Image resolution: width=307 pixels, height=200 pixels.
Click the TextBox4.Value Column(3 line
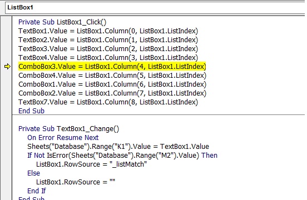pos(108,58)
